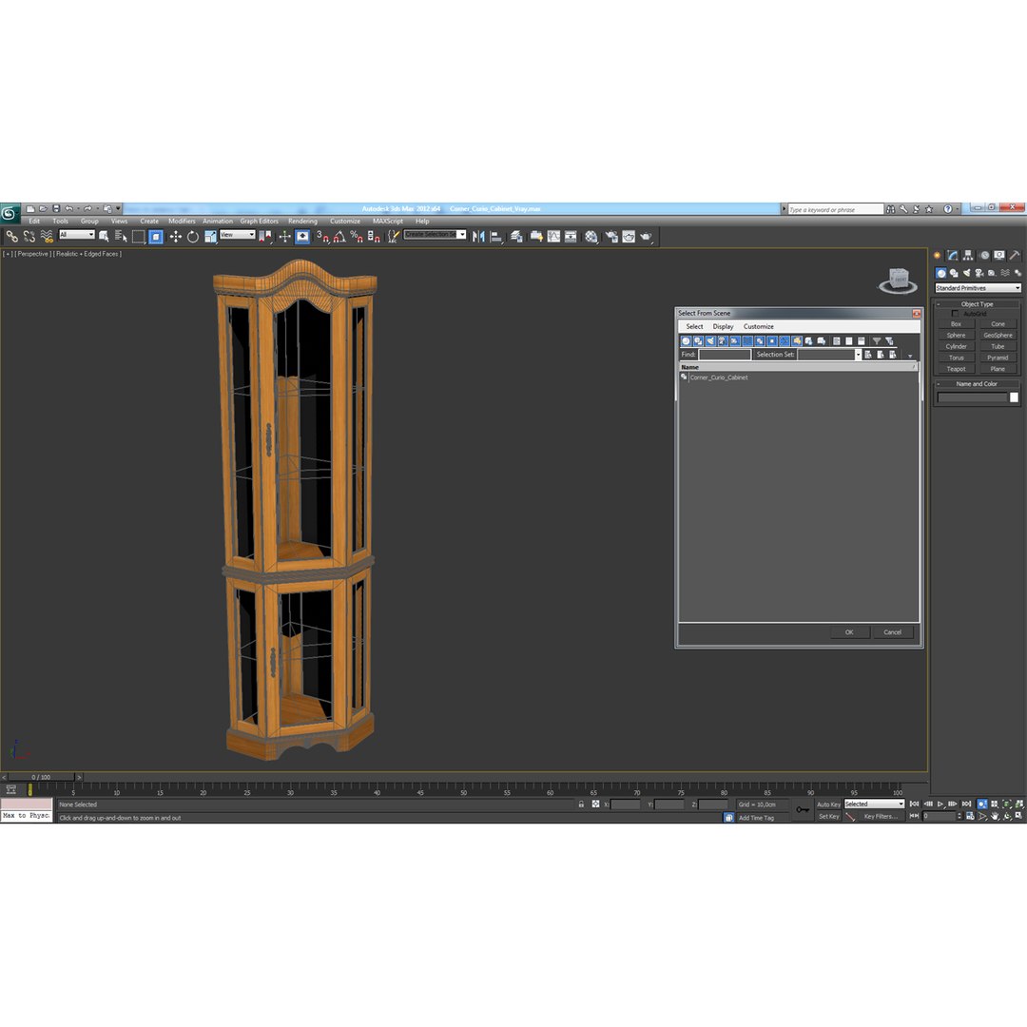This screenshot has height=1027, width=1027.
Task: Click the Mirror tool icon
Action: [x=478, y=237]
